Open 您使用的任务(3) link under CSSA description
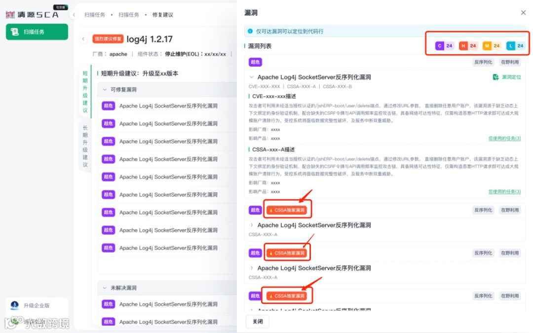The width and height of the screenshot is (533, 333). click(504, 191)
